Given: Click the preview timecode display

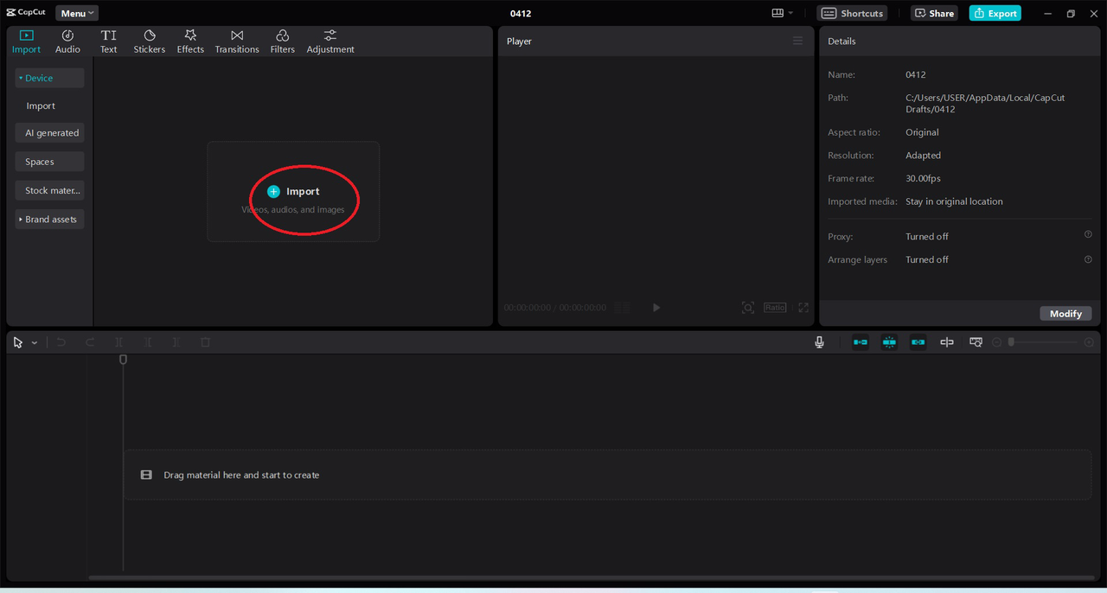Looking at the screenshot, I should coord(555,308).
